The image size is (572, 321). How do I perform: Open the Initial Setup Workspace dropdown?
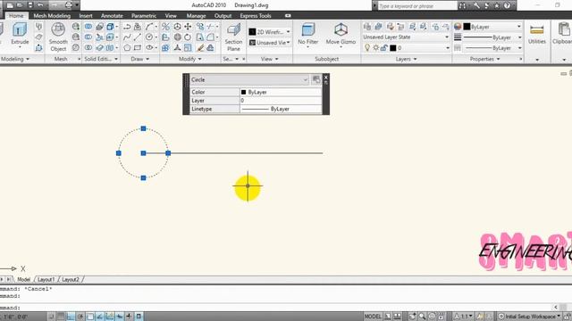click(x=530, y=317)
